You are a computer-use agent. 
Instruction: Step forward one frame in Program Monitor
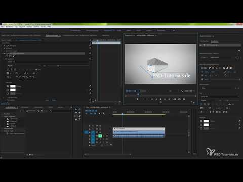pos(165,99)
